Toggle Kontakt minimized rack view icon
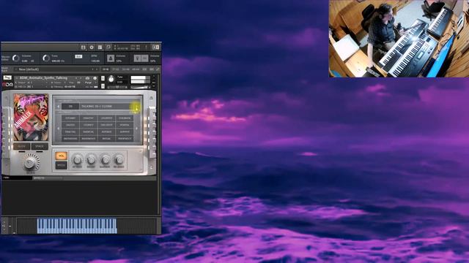This screenshot has height=263, width=469. (108, 47)
